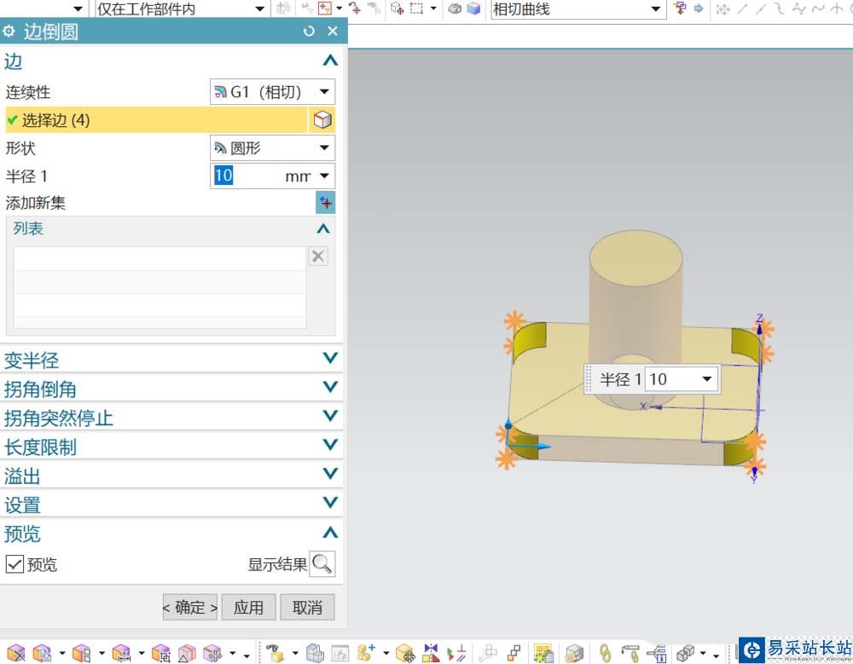853x664 pixels.
Task: Expand the 变半径 section
Action: [330, 358]
